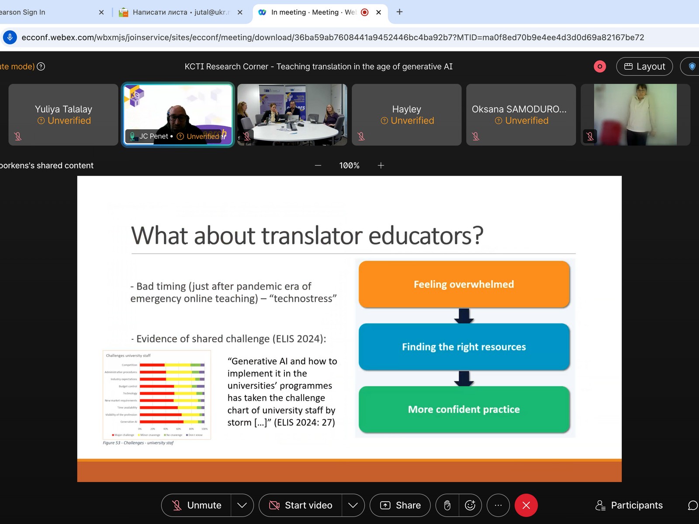Click the red recording indicator icon
The width and height of the screenshot is (699, 524).
pos(600,66)
